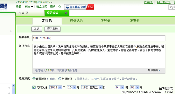The image size is (175, 94).
Task: Open the hour 0 dropdown
Action: (x=119, y=87)
